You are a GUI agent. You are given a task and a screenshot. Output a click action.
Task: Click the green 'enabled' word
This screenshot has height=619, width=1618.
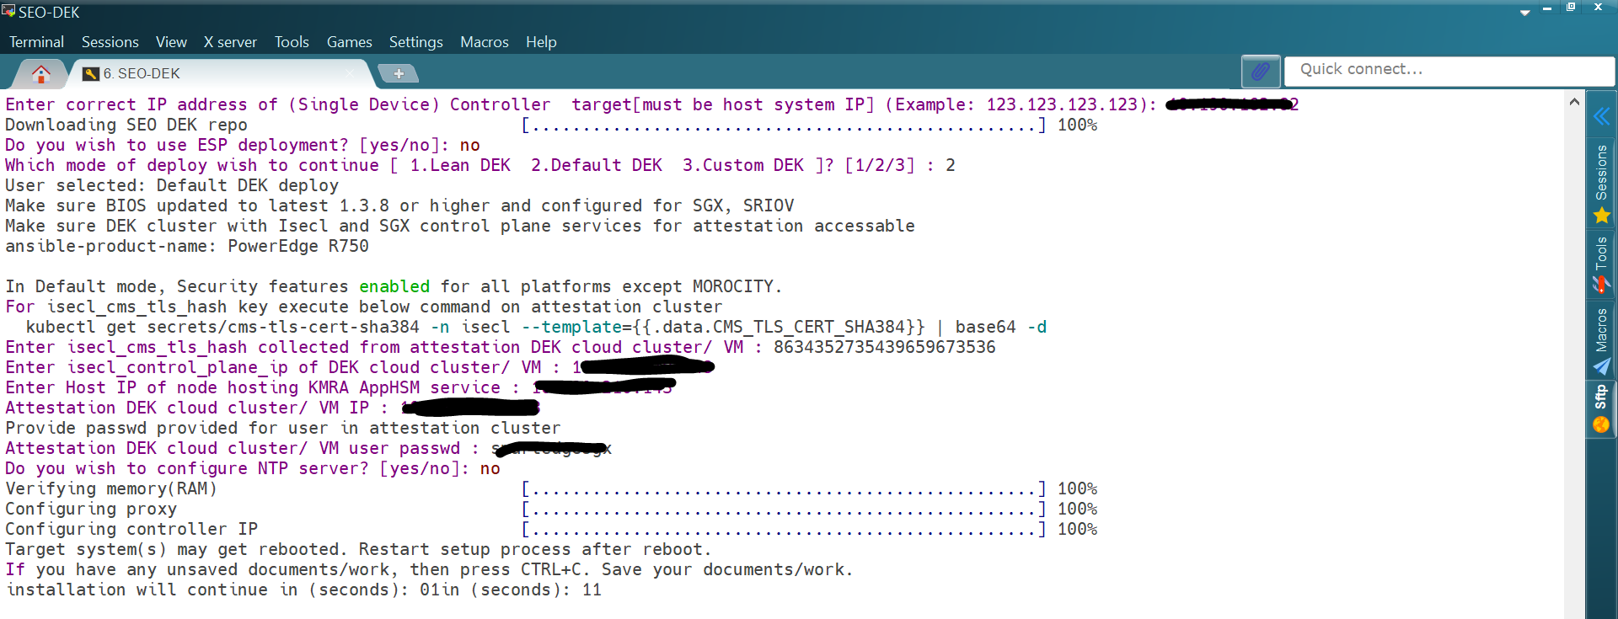(394, 286)
